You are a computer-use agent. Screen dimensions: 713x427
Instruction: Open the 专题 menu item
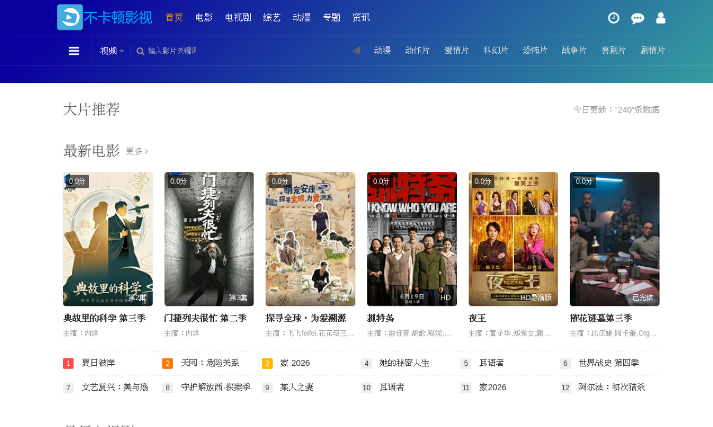[331, 17]
